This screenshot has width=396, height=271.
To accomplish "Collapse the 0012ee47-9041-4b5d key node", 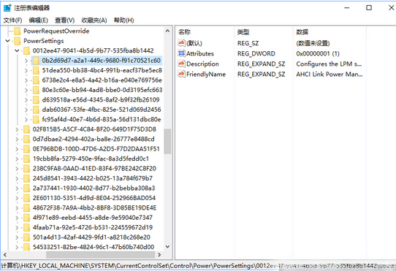I will click(17, 50).
